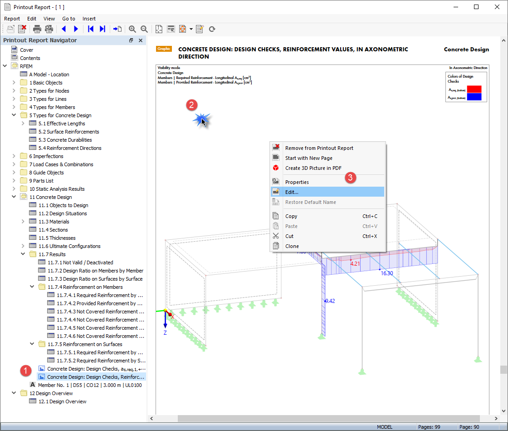Jump to the last page of the report
This screenshot has height=431, width=508.
pyautogui.click(x=103, y=29)
